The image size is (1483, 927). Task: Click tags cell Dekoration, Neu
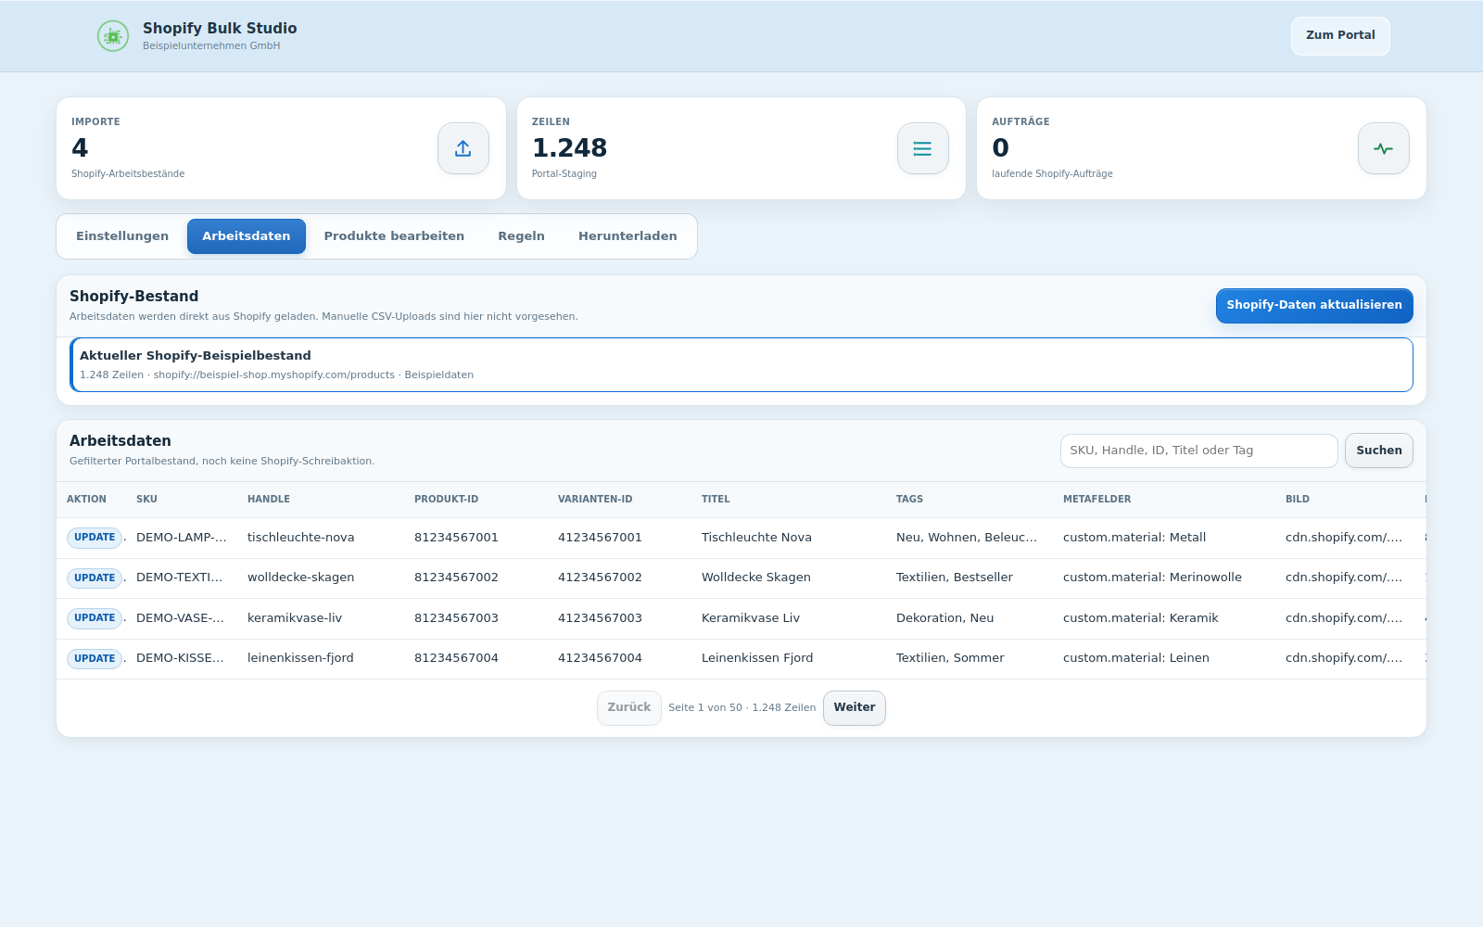point(944,618)
